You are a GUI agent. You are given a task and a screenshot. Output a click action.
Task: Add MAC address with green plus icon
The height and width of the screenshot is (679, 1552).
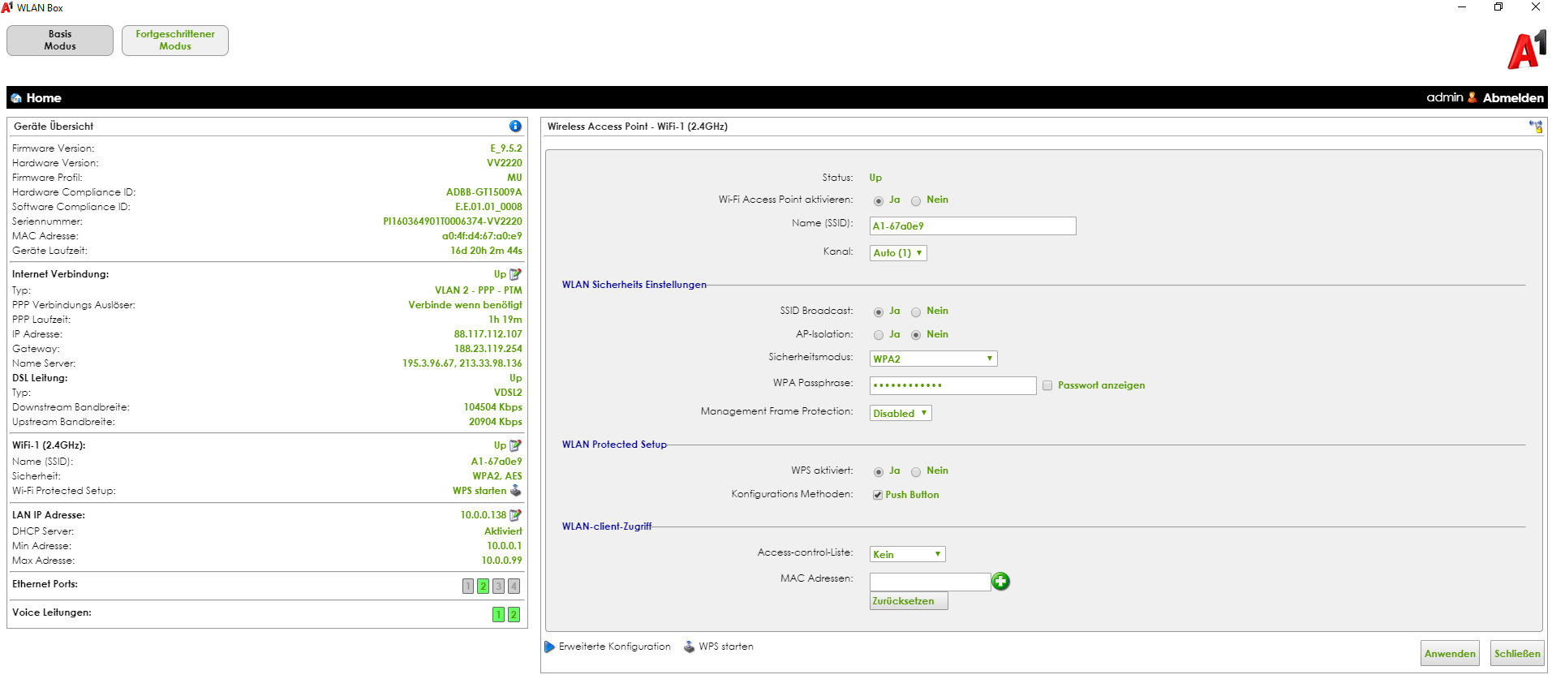(1001, 582)
